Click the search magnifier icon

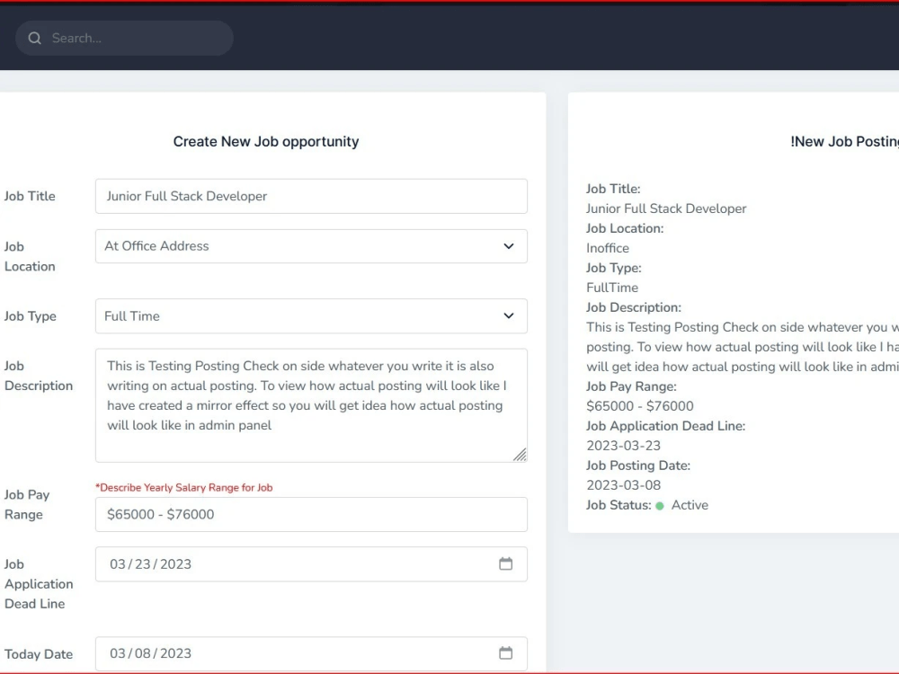pos(34,38)
